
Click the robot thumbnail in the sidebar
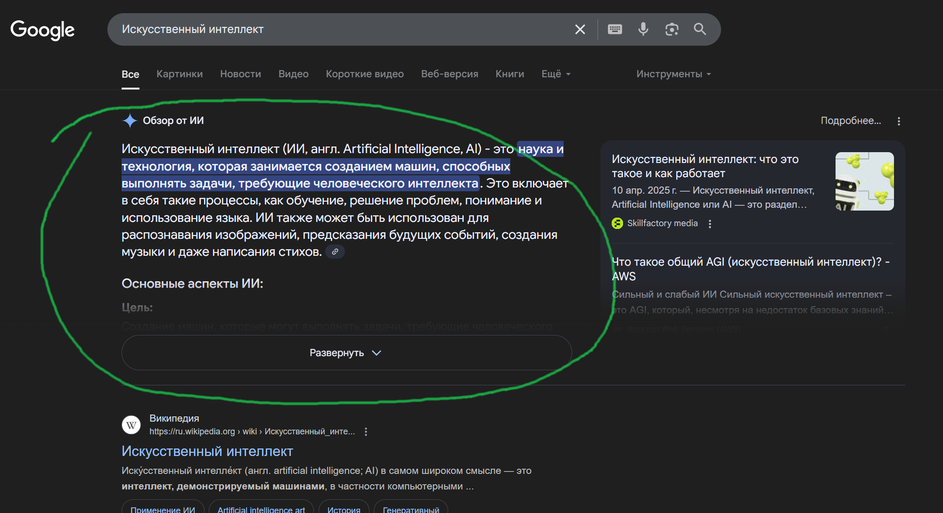point(864,180)
